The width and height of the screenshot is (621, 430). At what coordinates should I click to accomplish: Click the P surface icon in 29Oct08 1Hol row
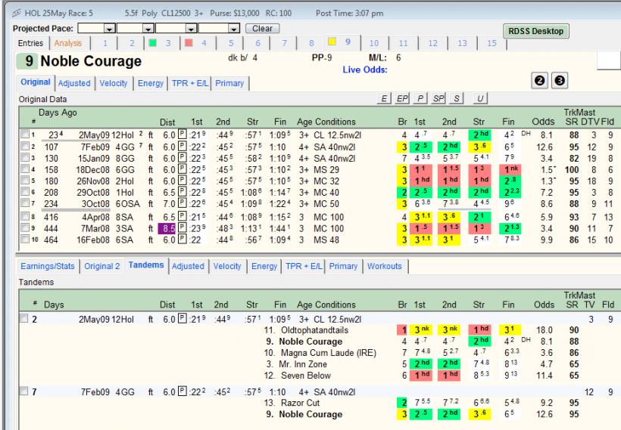point(183,192)
